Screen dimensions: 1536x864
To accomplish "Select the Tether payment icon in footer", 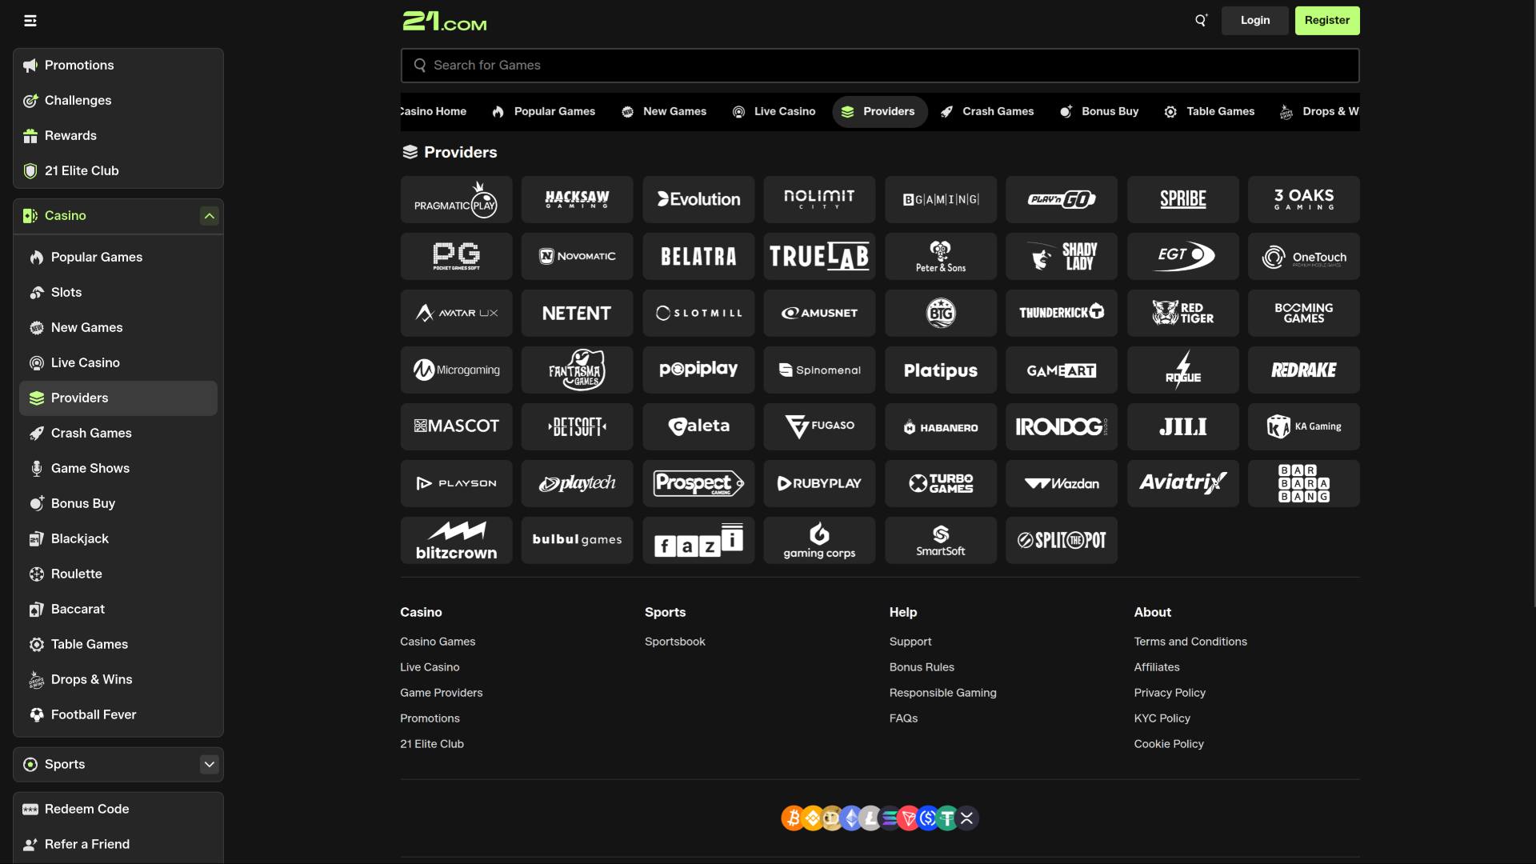I will click(x=947, y=818).
